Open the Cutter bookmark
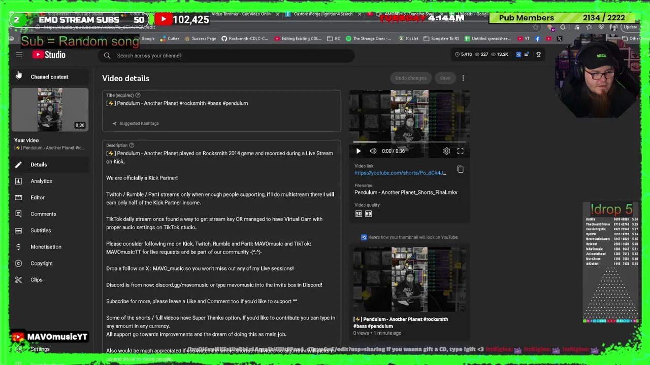650x365 pixels. click(x=170, y=39)
